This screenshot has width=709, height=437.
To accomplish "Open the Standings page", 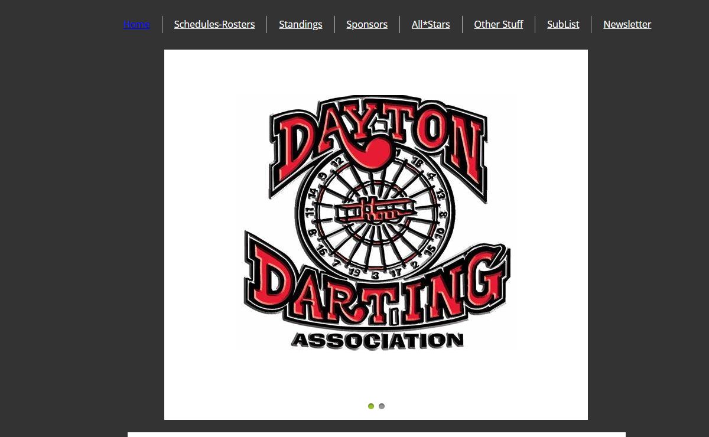I will click(x=301, y=24).
